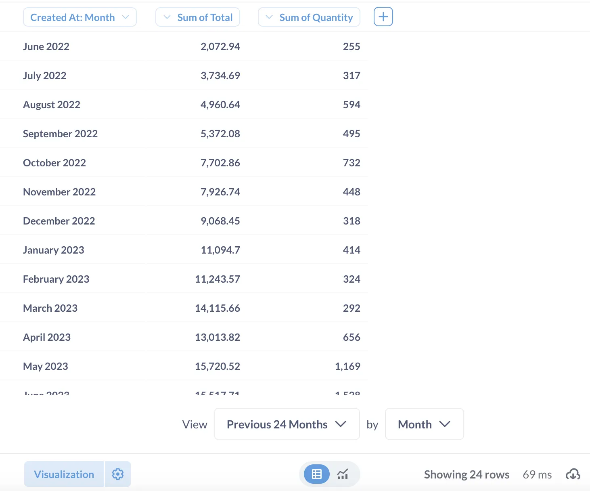Click the May 2023 total value 15,720.52
The image size is (590, 491).
(x=218, y=366)
